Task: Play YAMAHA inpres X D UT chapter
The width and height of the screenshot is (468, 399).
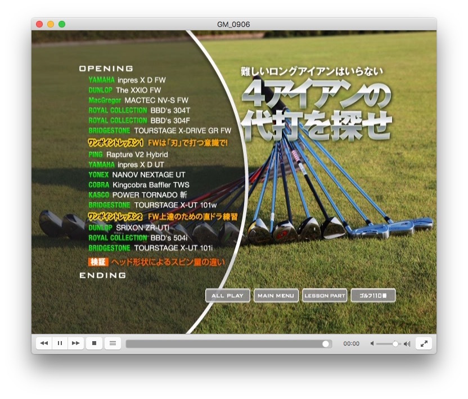Action: click(126, 165)
